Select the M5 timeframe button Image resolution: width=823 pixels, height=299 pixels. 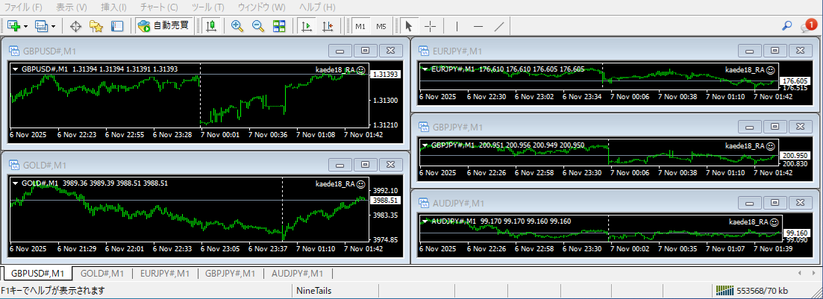381,26
